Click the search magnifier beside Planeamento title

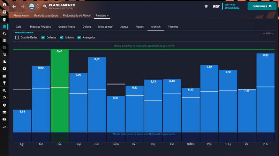45,7
